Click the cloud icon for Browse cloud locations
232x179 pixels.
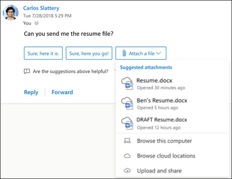[x=127, y=156]
